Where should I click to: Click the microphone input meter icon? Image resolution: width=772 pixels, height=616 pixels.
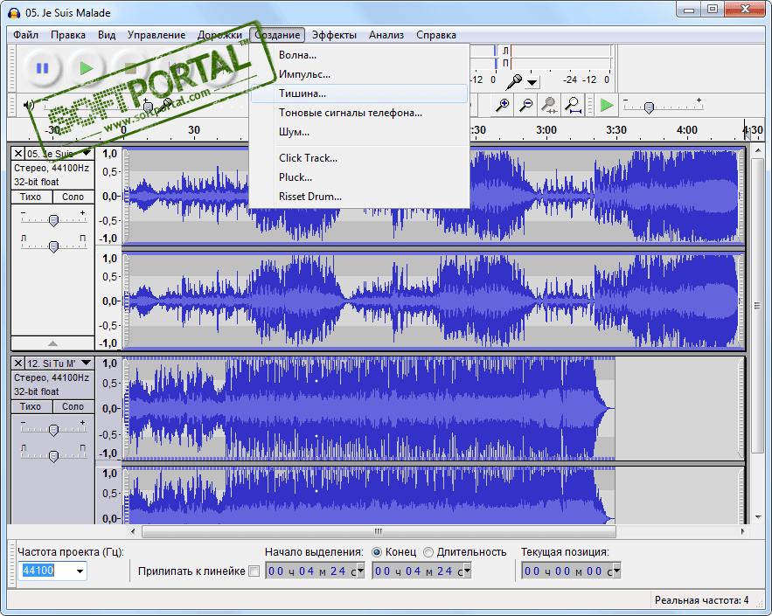517,80
